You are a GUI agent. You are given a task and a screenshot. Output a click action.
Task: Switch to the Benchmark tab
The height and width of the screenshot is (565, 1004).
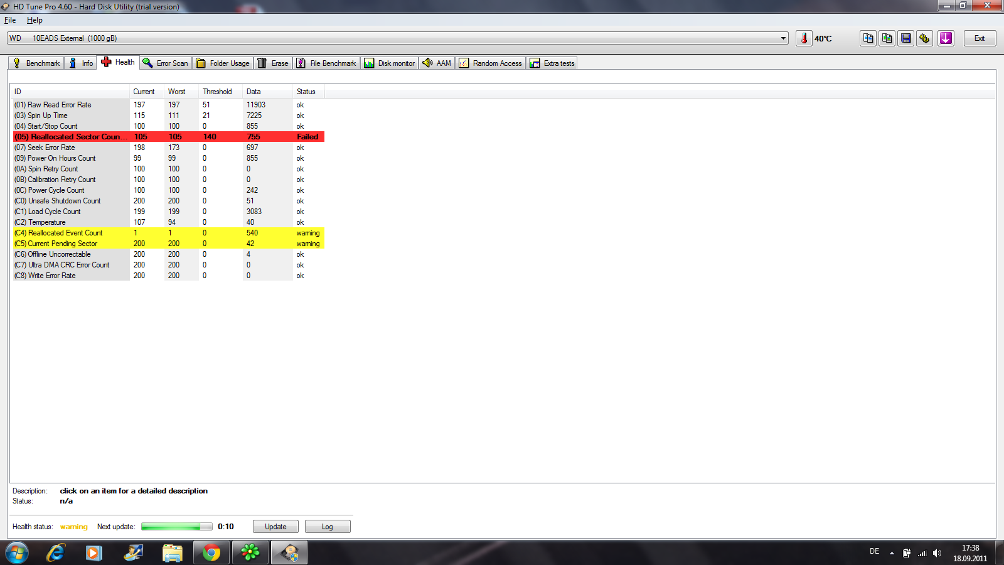36,63
